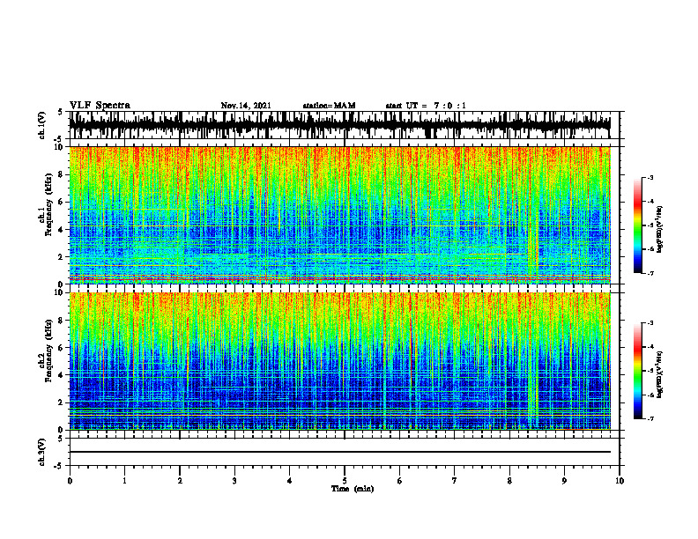698x539 pixels.
Task: Click the ch.1 spectrogram color scale bar
Action: pyautogui.click(x=637, y=225)
